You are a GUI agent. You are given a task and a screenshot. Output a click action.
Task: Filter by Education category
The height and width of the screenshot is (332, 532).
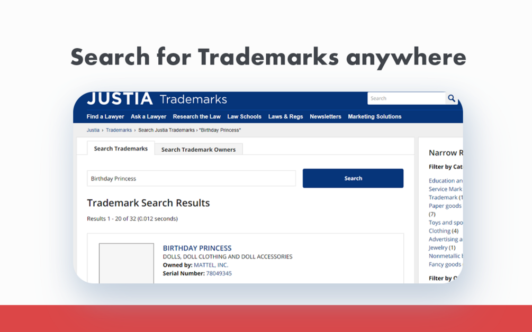[446, 181]
